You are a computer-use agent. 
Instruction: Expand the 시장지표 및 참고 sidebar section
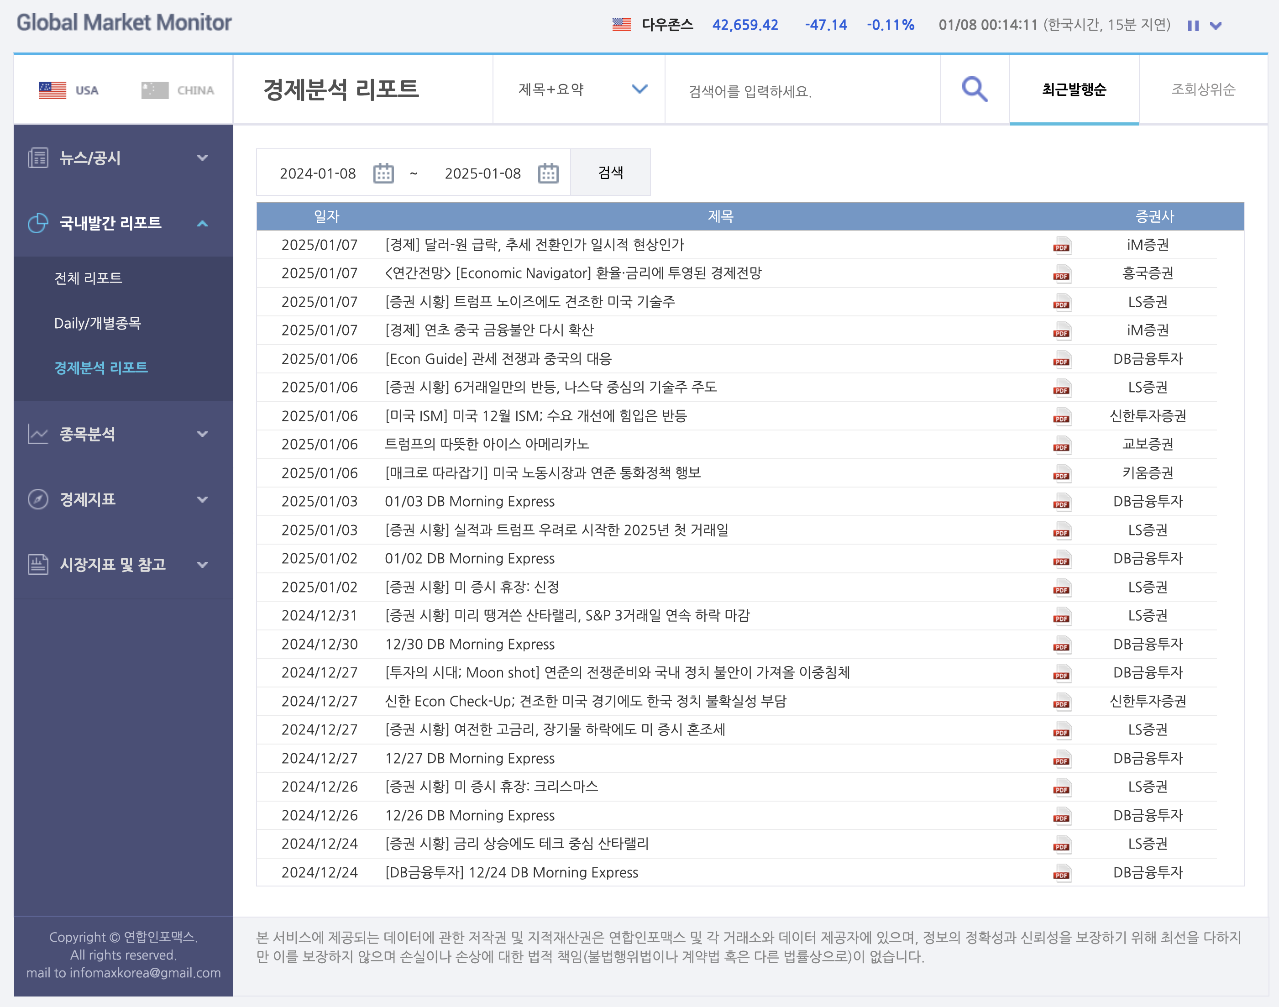(123, 564)
